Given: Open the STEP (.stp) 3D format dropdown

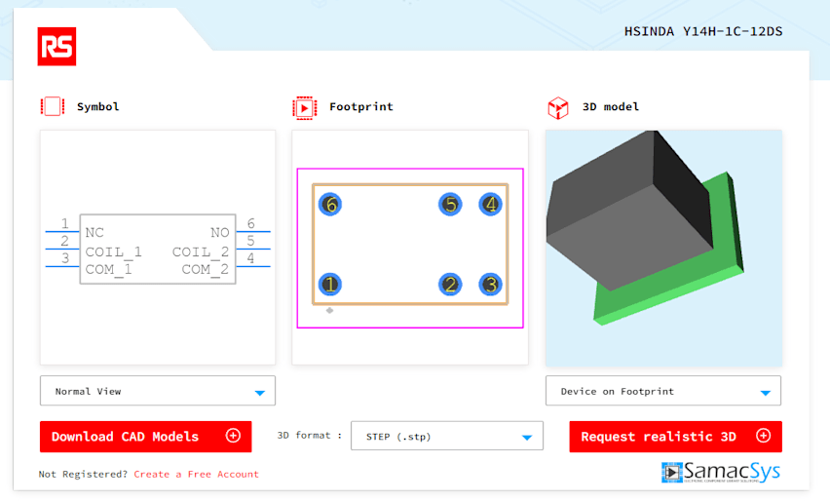Looking at the screenshot, I should pos(447,436).
